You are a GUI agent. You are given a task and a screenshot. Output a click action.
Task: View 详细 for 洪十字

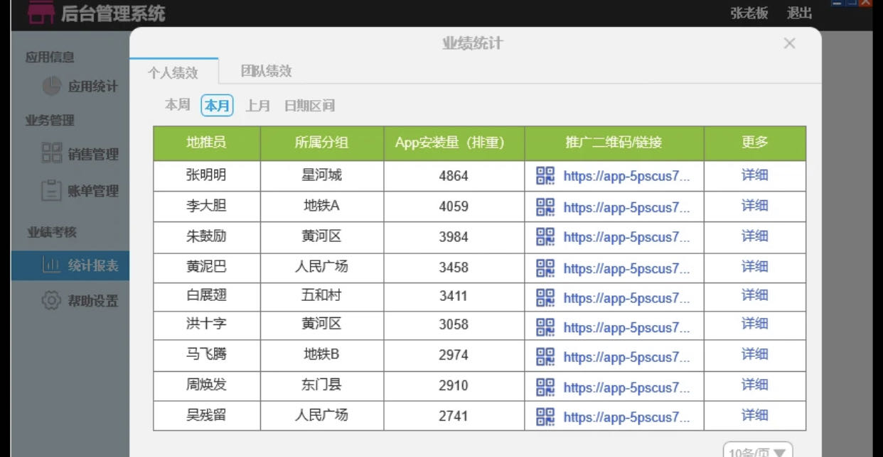tap(755, 324)
